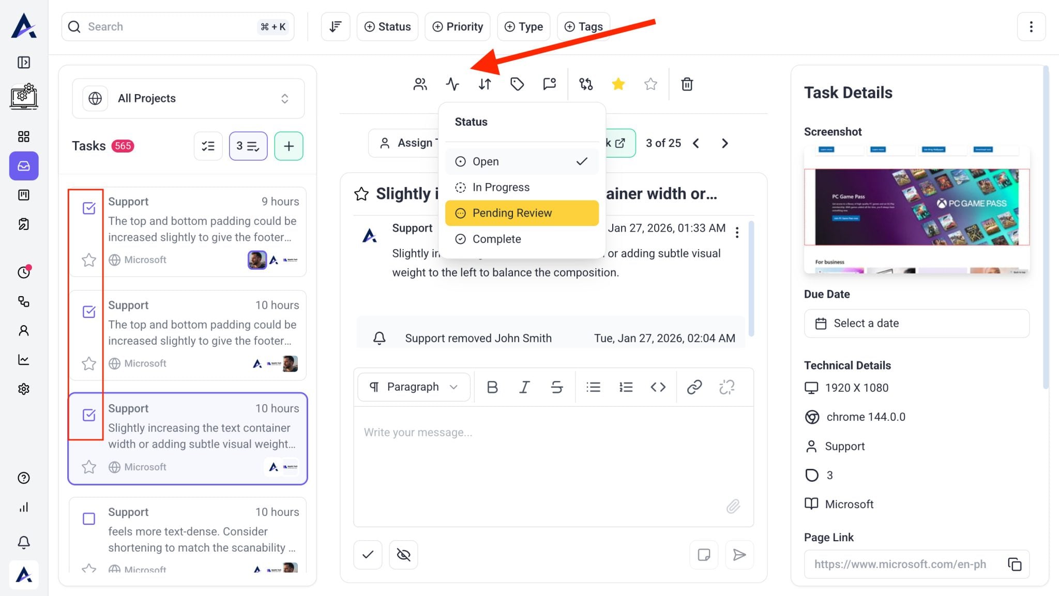The height and width of the screenshot is (596, 1059).
Task: Uncheck the first Support task checkbox
Action: tap(89, 208)
